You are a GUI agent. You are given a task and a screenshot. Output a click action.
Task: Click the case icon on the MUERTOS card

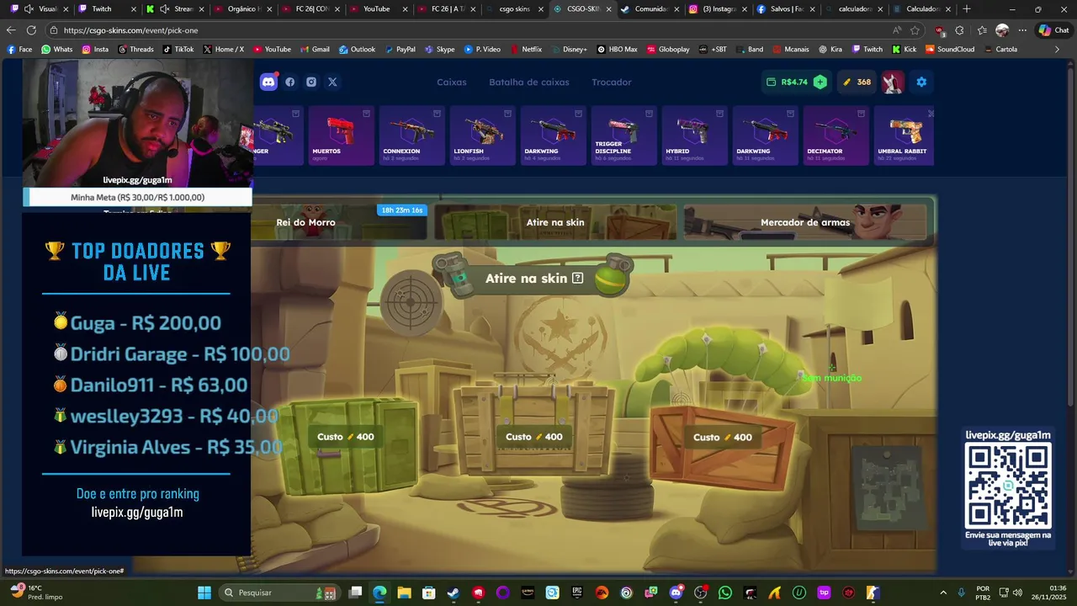pos(366,113)
